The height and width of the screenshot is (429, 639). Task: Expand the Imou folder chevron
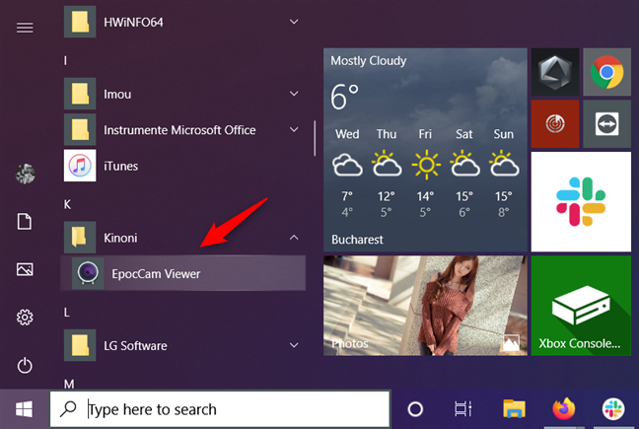294,94
